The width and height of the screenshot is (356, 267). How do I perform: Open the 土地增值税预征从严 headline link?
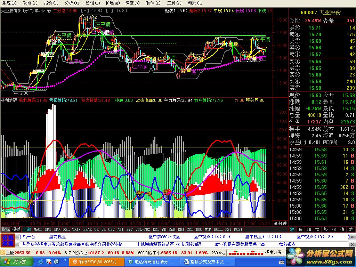point(155,244)
